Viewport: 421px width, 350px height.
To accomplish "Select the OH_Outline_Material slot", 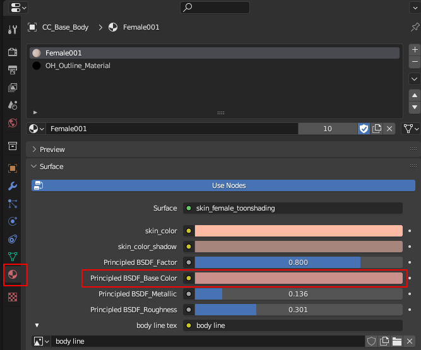I will click(214, 66).
